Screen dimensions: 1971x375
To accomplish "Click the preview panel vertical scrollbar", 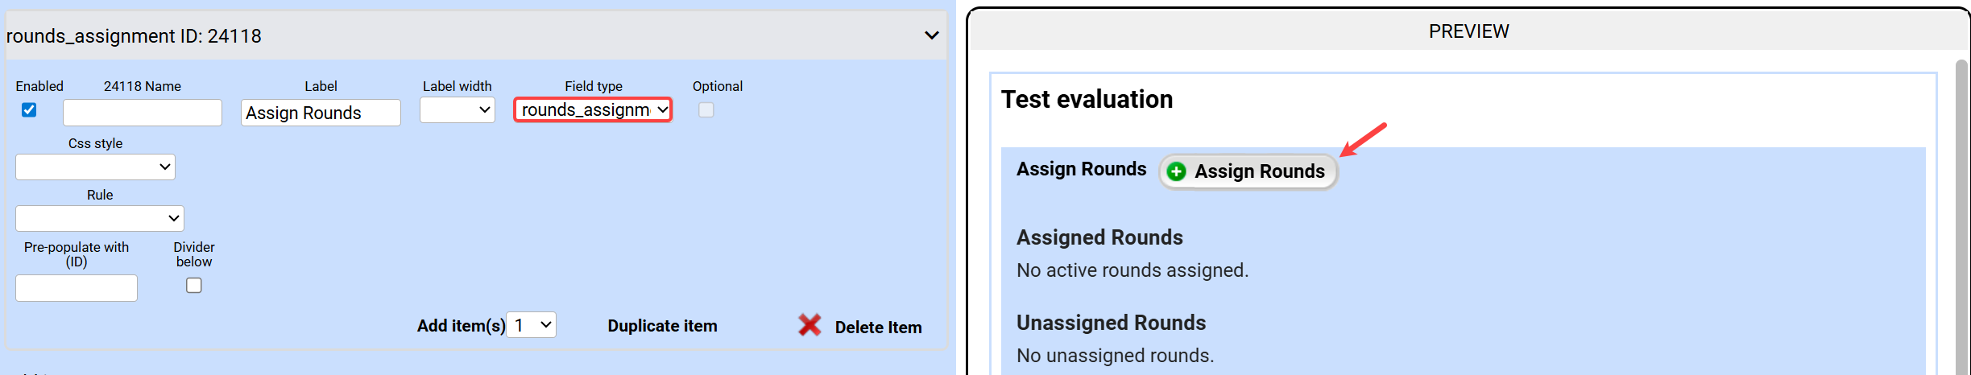I will pos(1961,217).
